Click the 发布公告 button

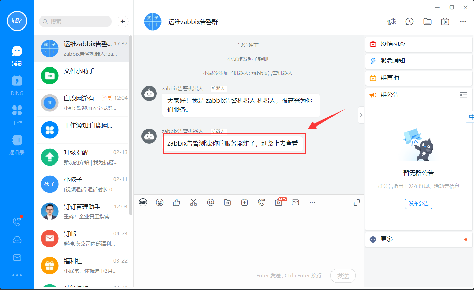click(419, 204)
